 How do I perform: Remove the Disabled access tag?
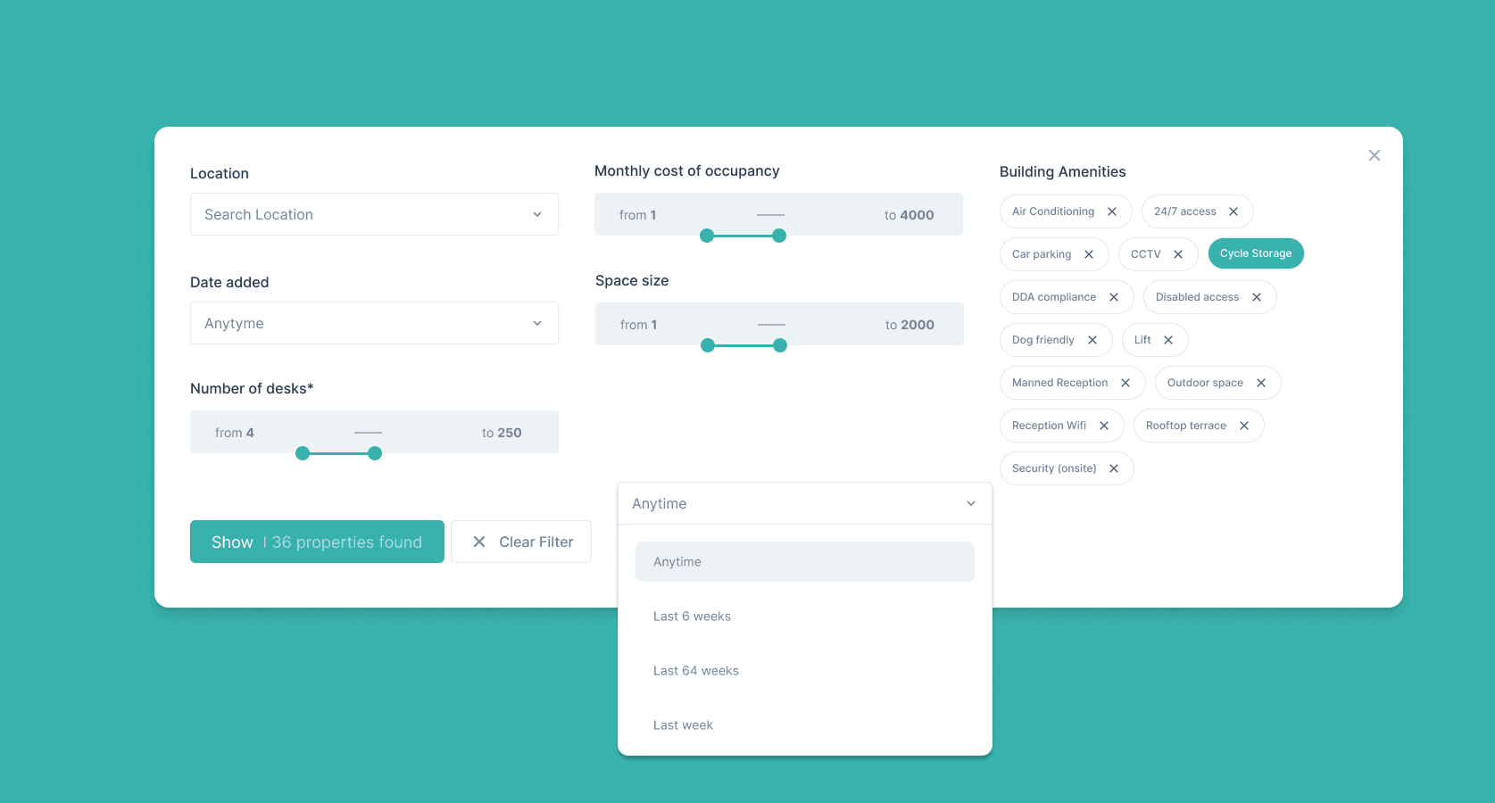[x=1257, y=297]
